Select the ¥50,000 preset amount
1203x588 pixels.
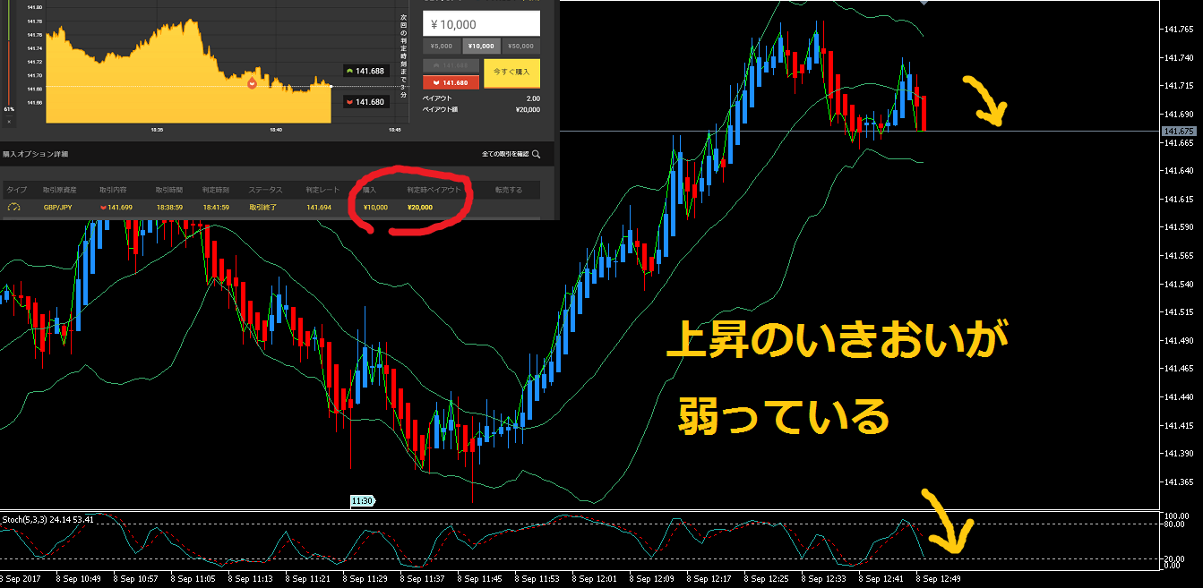[x=520, y=47]
